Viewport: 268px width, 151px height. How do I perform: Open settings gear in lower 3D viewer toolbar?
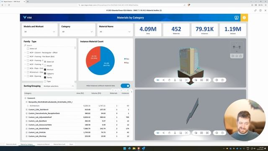click(x=217, y=133)
